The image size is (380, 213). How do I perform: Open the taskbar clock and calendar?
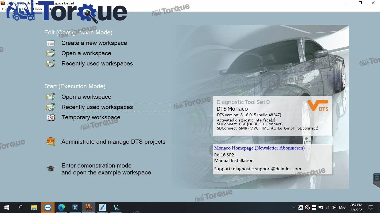(x=356, y=207)
